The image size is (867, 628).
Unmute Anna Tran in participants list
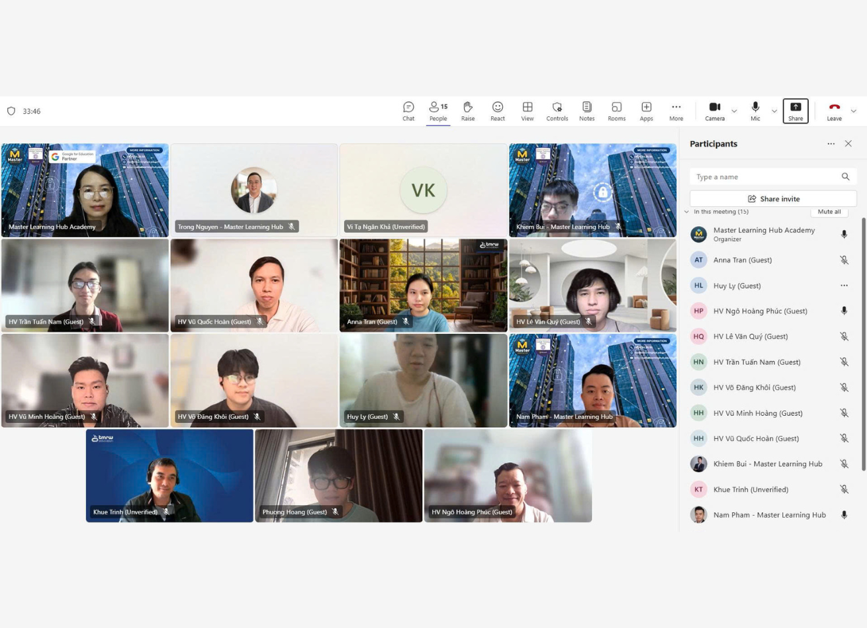click(844, 260)
